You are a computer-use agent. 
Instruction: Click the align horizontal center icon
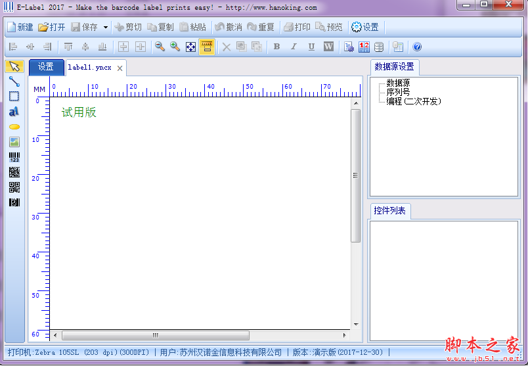click(x=30, y=47)
